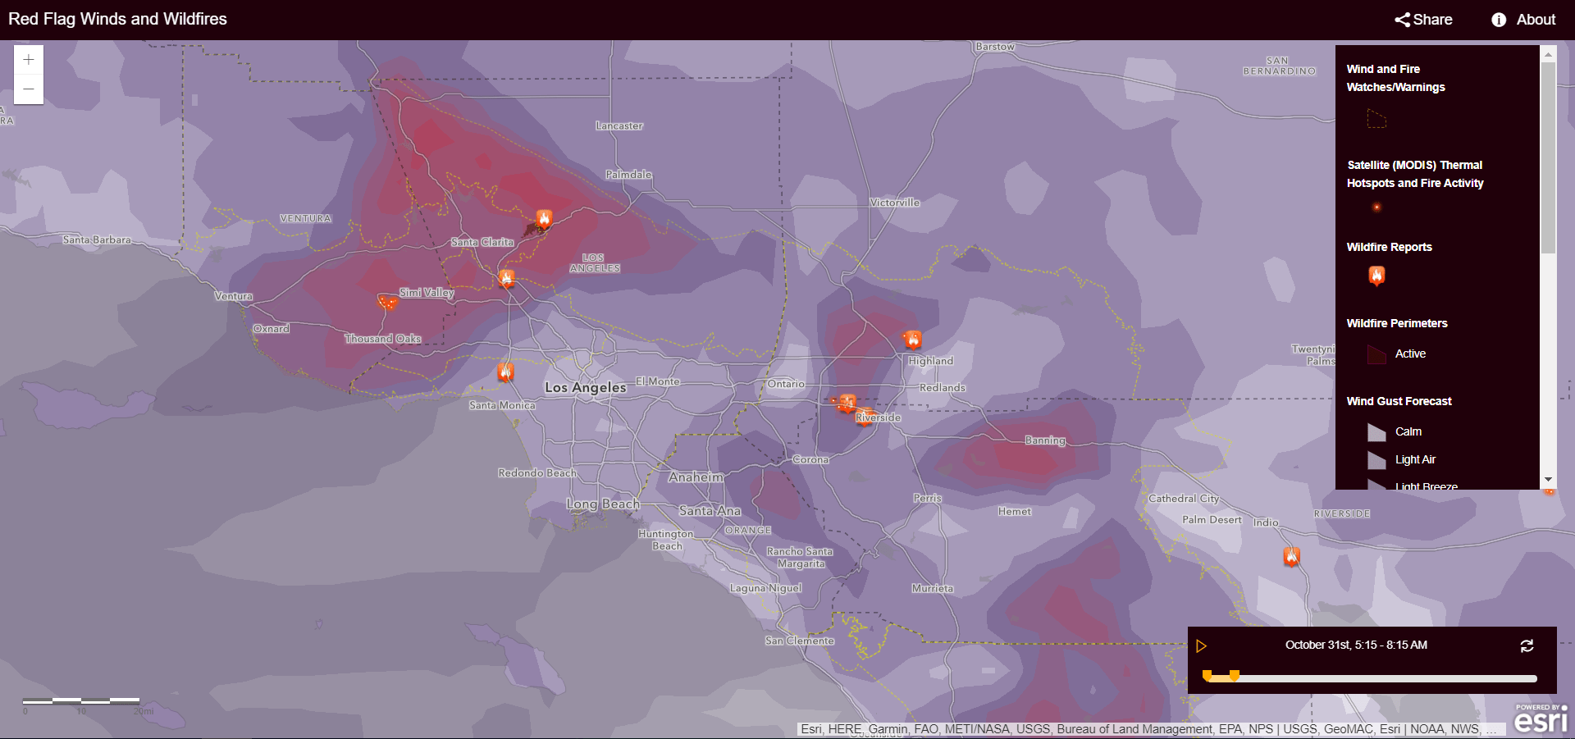Click wildfire marker near Highland
Image resolution: width=1575 pixels, height=739 pixels.
pyautogui.click(x=912, y=340)
